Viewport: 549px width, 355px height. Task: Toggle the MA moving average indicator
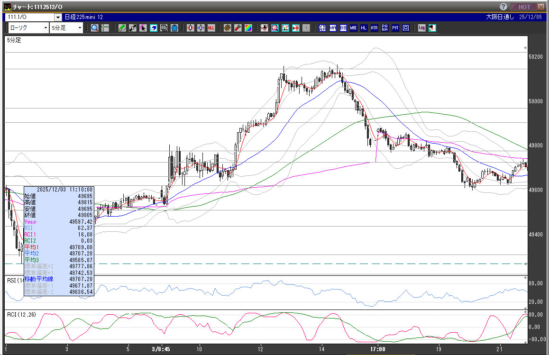coord(332,28)
